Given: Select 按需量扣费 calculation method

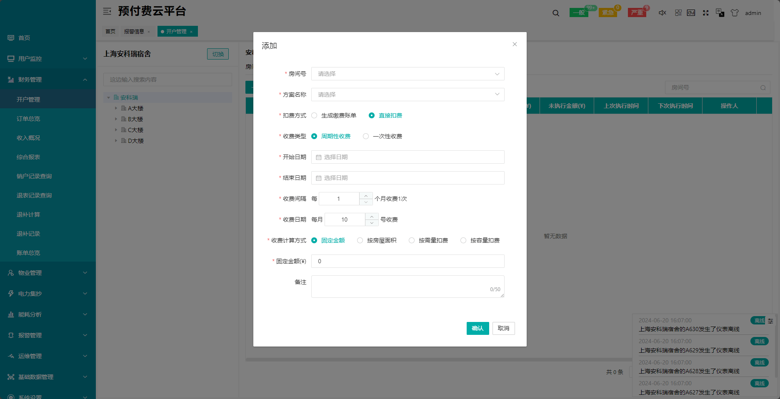Looking at the screenshot, I should (428, 240).
